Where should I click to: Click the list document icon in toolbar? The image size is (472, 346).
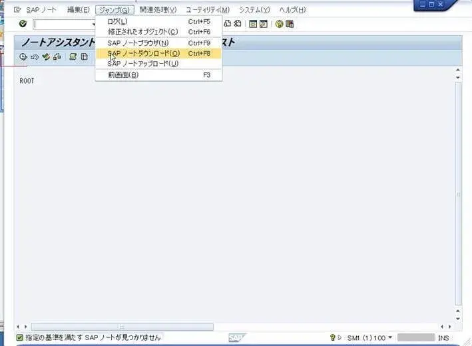85,56
